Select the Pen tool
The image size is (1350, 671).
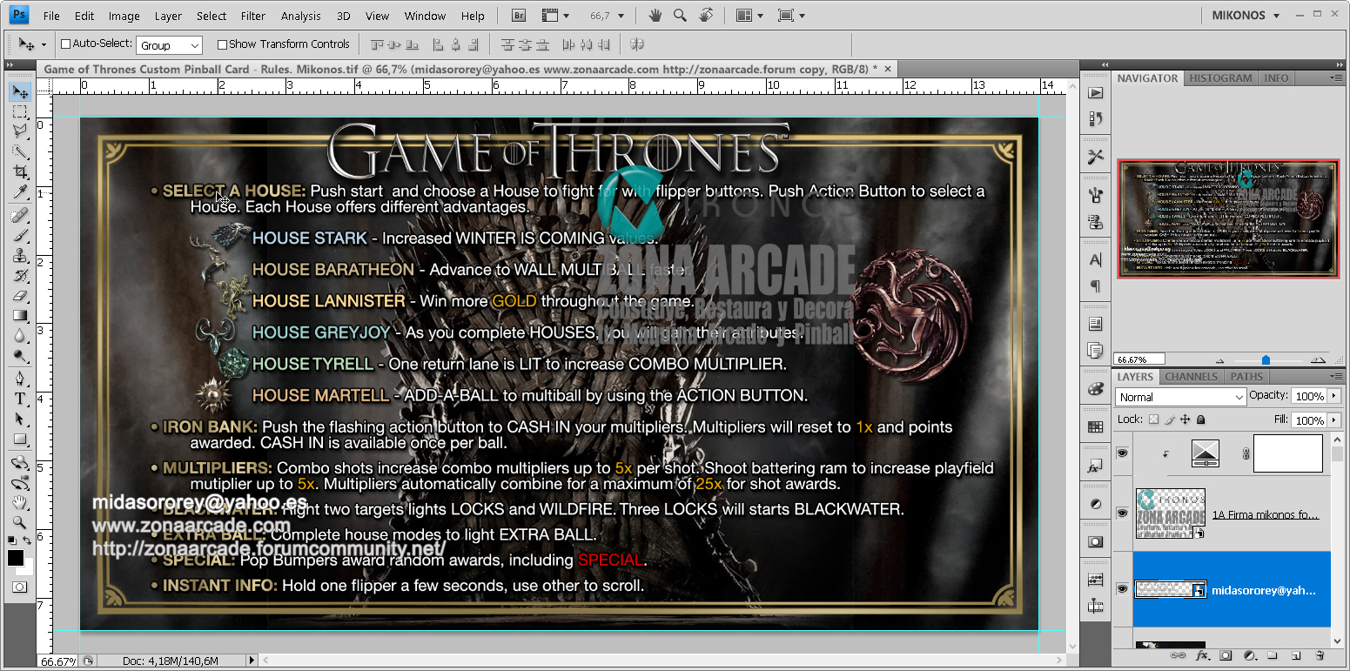(x=20, y=379)
